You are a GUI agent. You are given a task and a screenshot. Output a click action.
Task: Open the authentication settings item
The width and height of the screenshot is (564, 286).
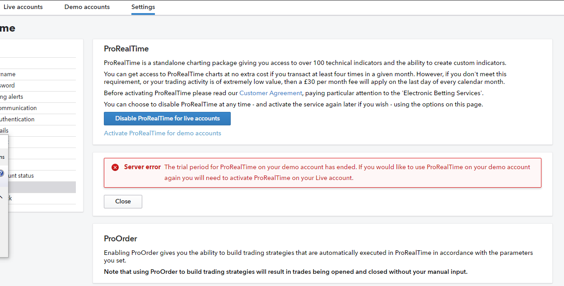(17, 120)
